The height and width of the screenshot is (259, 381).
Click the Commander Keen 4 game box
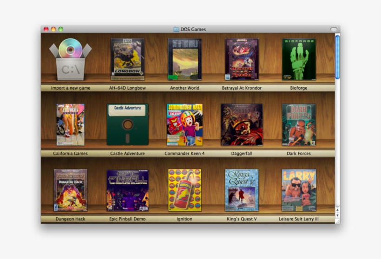click(x=184, y=124)
